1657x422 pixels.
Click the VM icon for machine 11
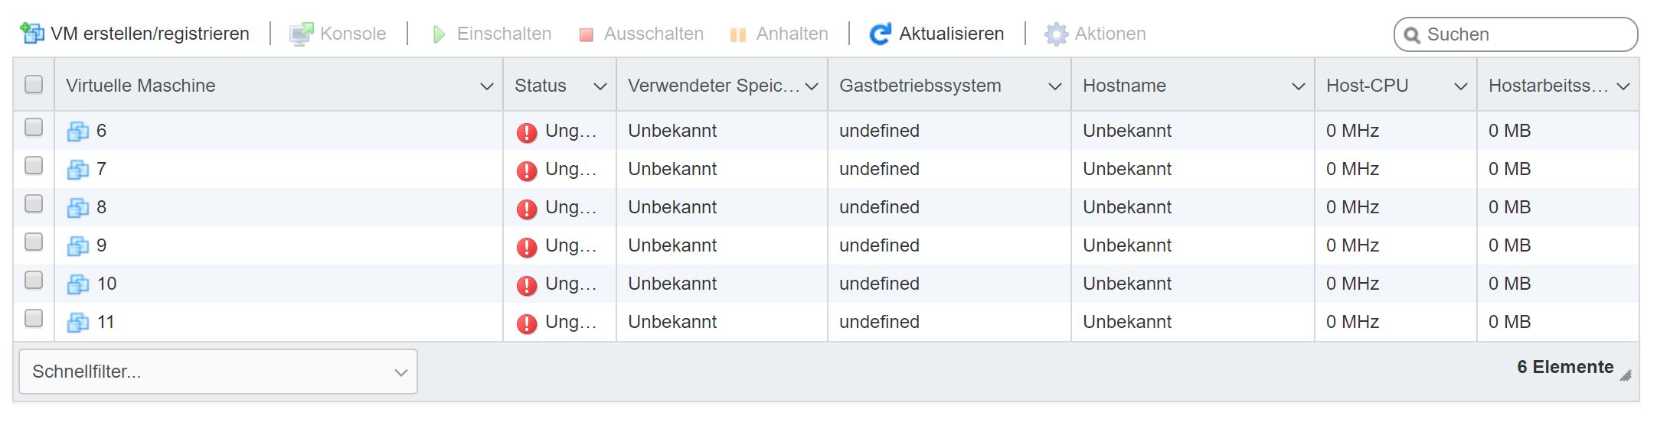pos(78,323)
